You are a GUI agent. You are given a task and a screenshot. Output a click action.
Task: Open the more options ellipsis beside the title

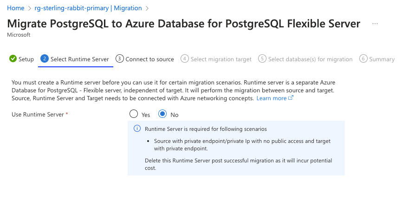pyautogui.click(x=375, y=24)
